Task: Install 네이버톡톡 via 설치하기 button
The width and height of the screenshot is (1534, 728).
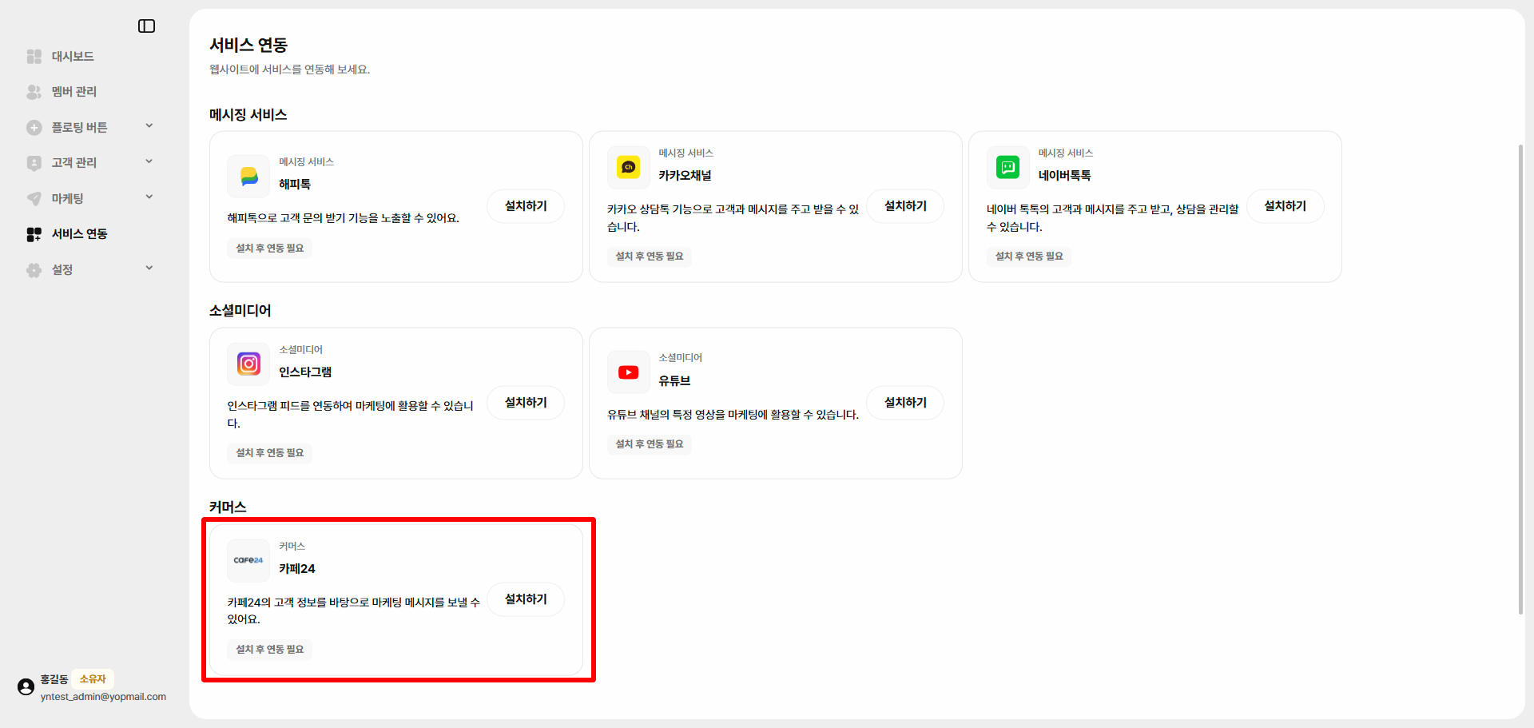Action: [x=1285, y=206]
